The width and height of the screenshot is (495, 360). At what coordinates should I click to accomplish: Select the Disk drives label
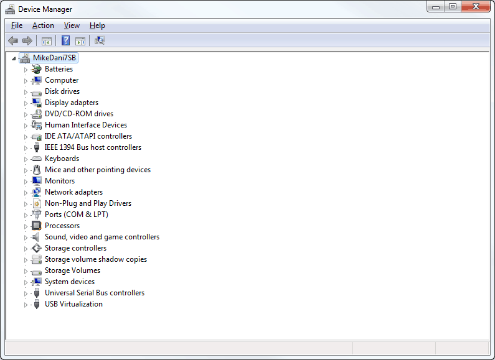(62, 91)
